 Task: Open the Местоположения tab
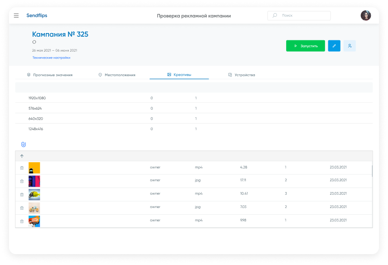(x=117, y=75)
